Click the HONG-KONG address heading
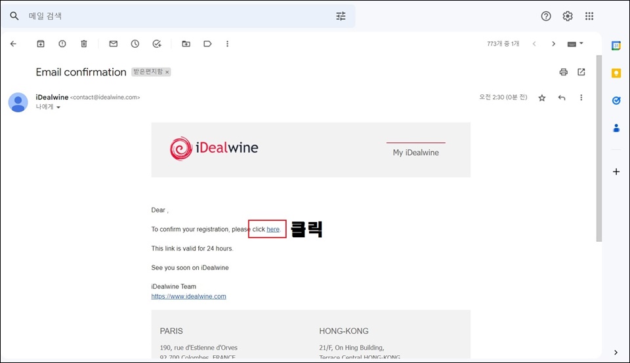 (x=343, y=331)
